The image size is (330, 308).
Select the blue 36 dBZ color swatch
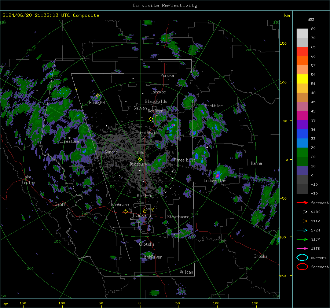(302, 134)
